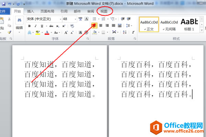
Task: Toggle the character shading A icon
Action: [80, 33]
